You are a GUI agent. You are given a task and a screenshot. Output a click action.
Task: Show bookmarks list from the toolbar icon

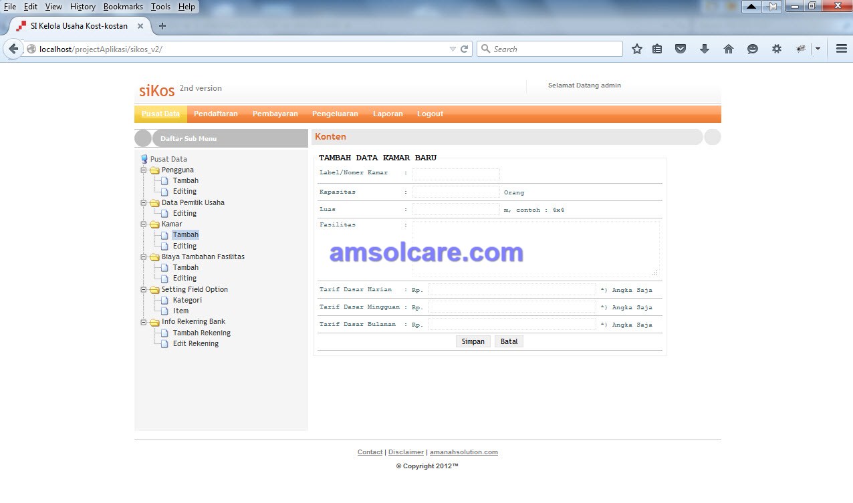(x=657, y=49)
